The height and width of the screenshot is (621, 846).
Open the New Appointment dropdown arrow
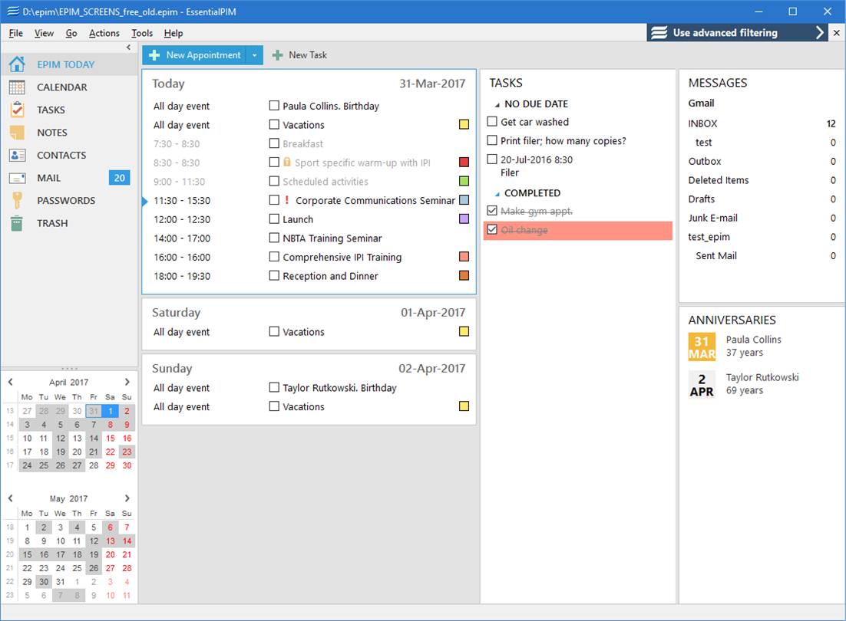pos(255,55)
